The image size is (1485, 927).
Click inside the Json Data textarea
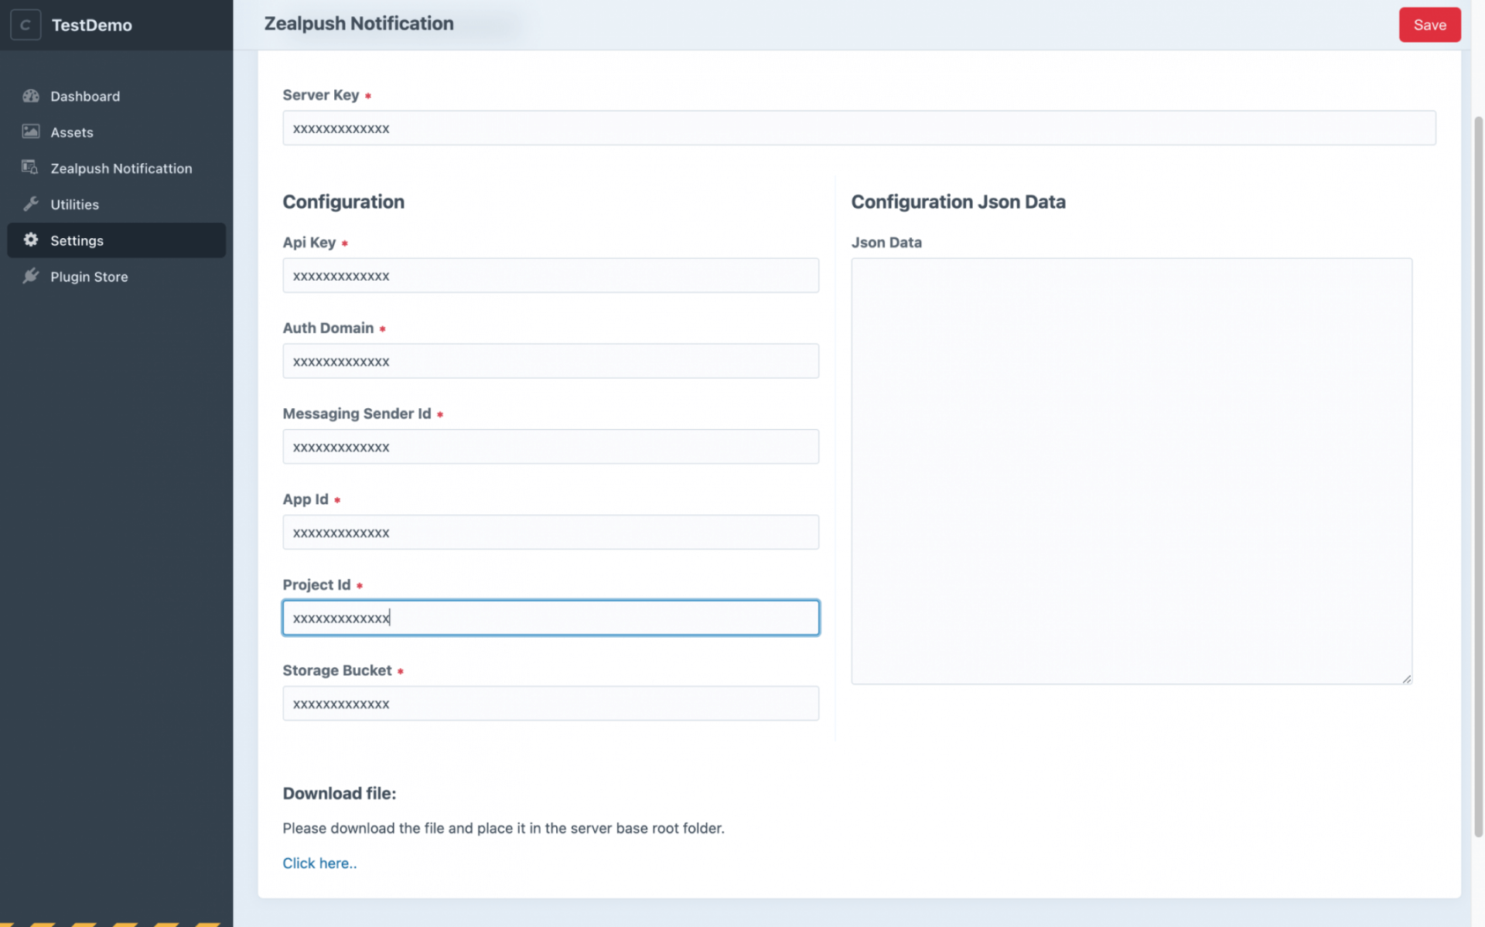(x=1131, y=471)
